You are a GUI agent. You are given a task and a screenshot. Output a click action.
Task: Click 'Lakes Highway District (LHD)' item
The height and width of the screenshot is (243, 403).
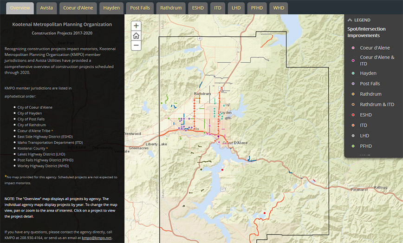pyautogui.click(x=41, y=154)
